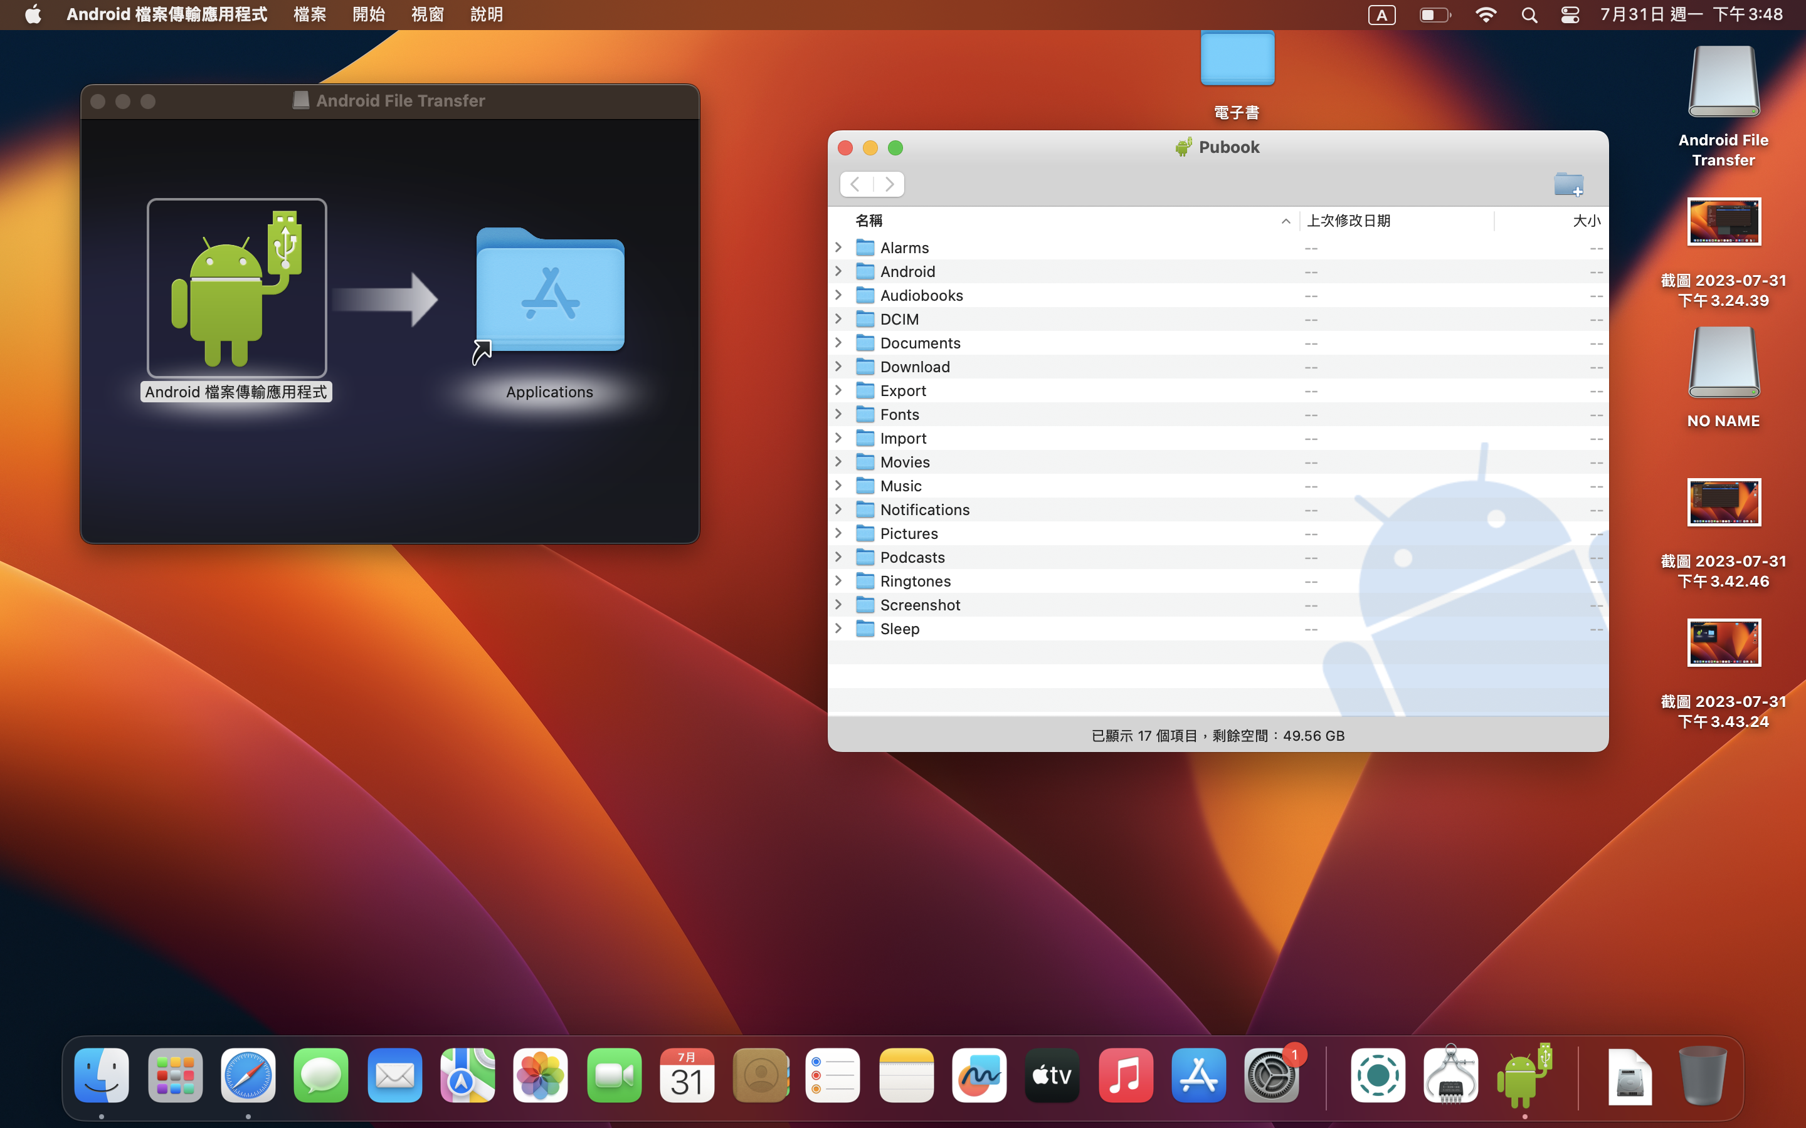Open Messages from the Dock
The height and width of the screenshot is (1128, 1806).
(321, 1075)
